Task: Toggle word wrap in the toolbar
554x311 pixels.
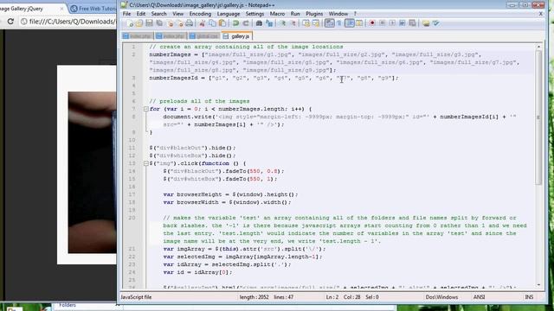Action: click(329, 23)
